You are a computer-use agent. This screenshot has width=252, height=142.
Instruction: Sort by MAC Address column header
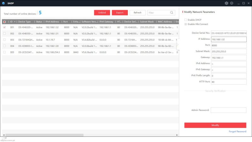[x=165, y=22]
